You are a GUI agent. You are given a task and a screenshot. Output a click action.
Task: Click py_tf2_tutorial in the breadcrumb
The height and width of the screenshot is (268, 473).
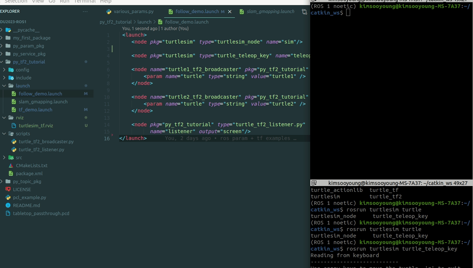[116, 22]
